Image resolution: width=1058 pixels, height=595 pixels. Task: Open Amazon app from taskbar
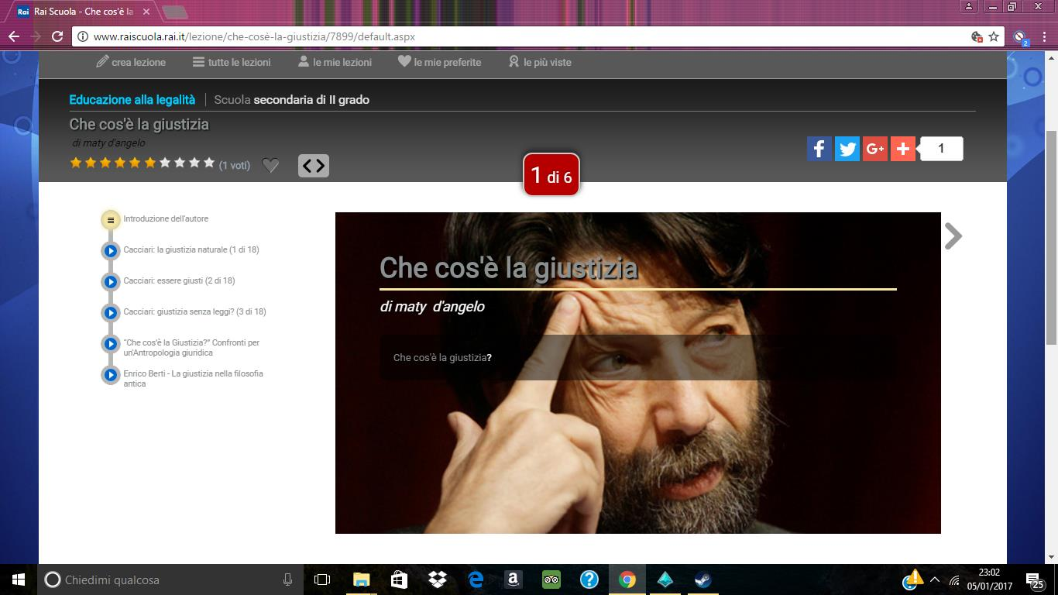click(x=513, y=580)
